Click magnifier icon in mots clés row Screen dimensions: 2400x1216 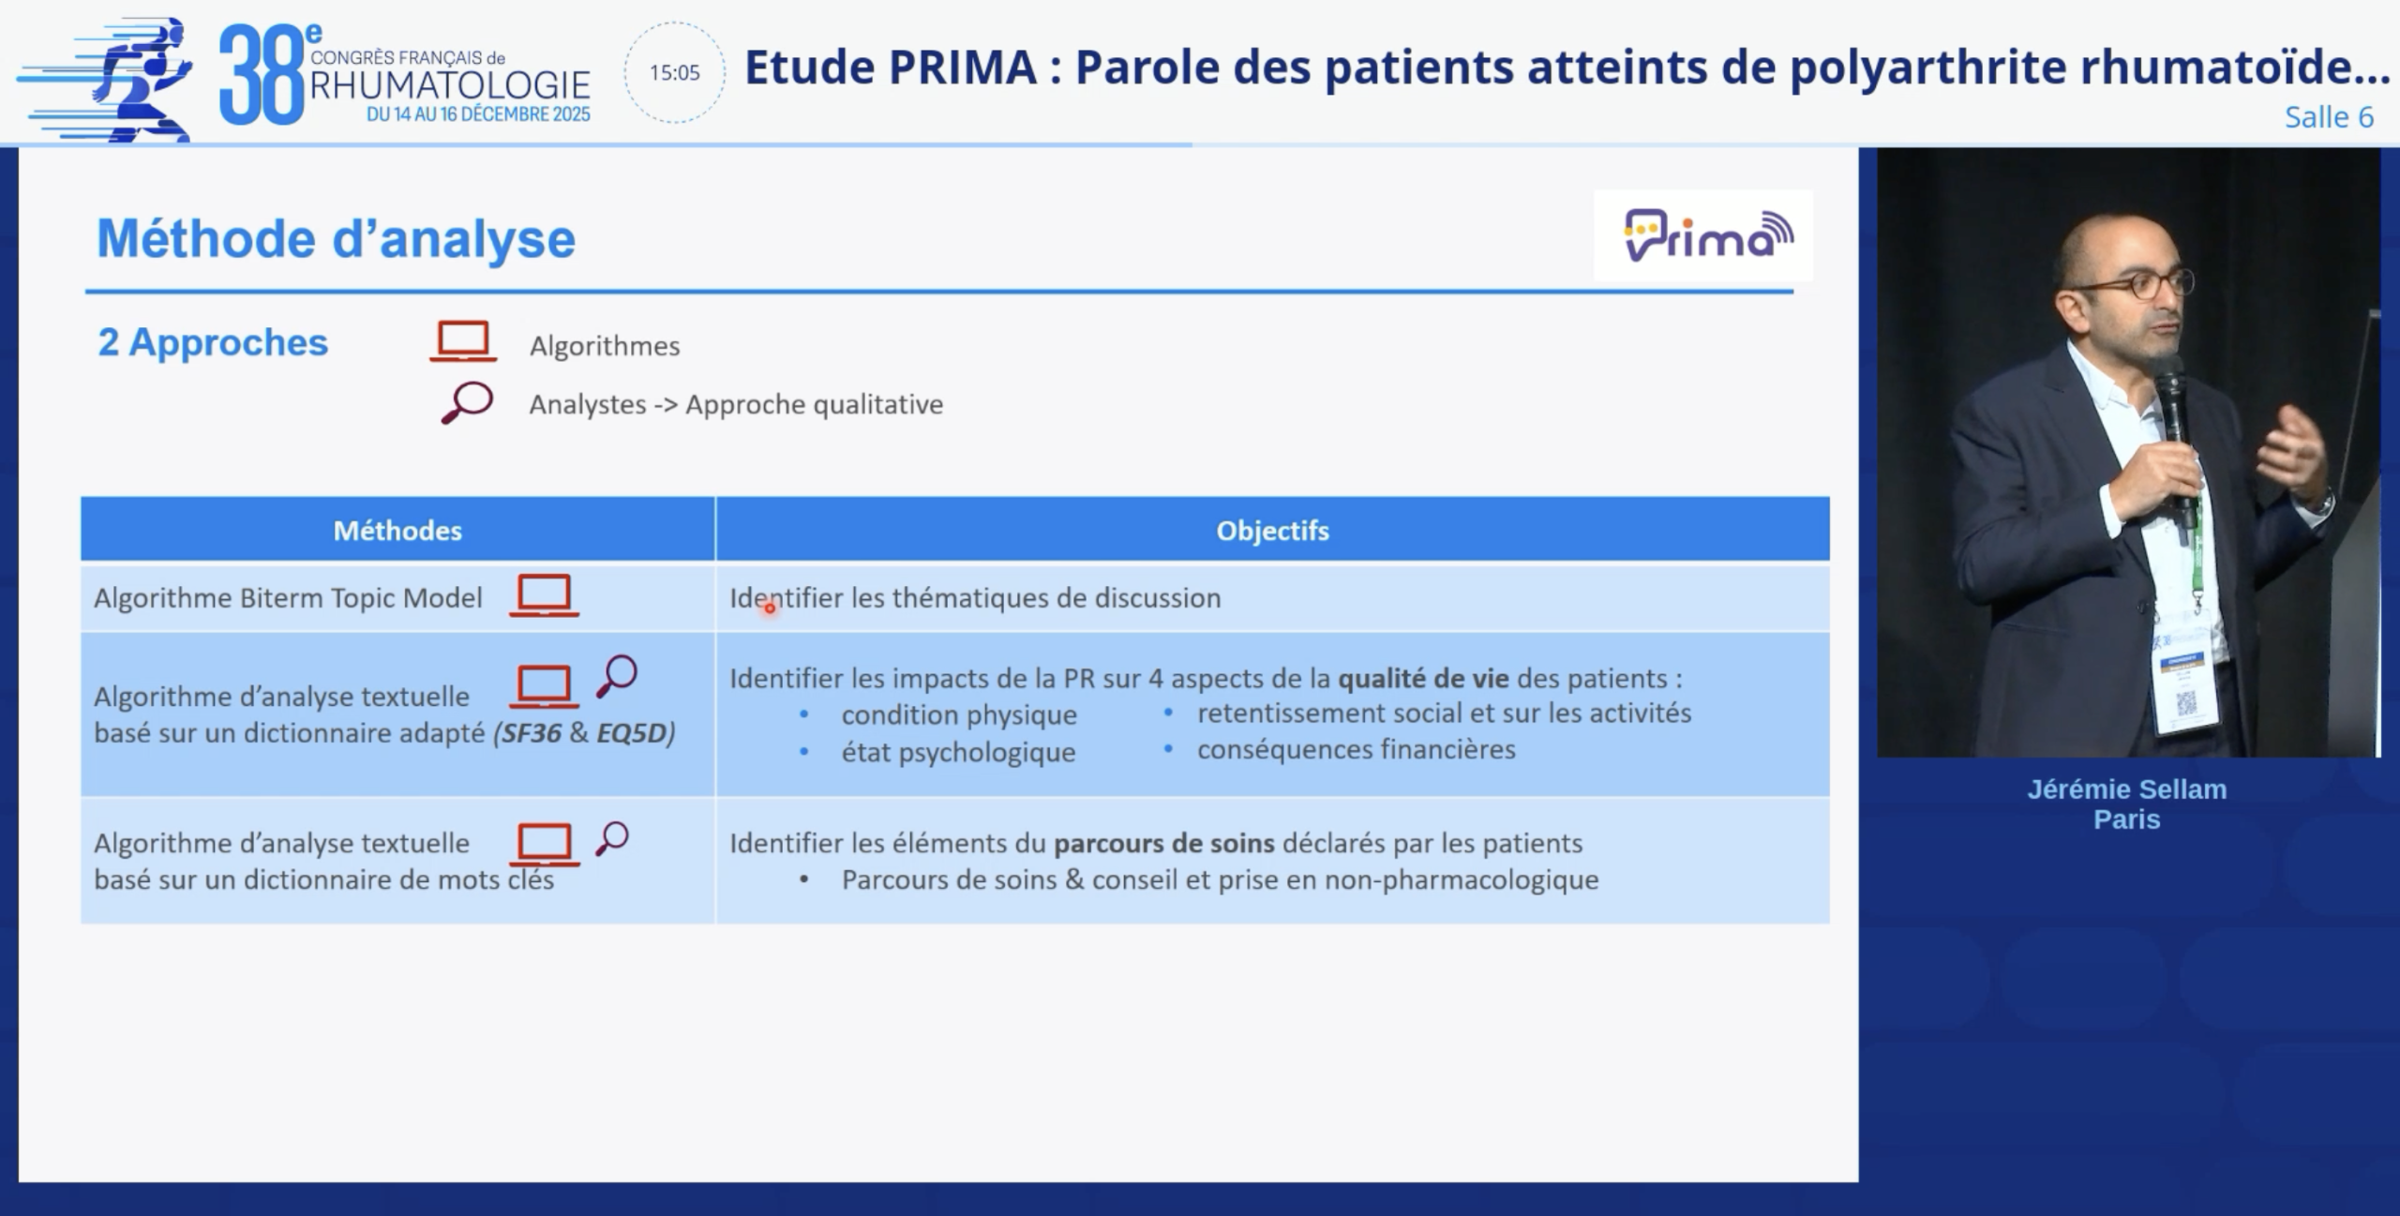pos(611,838)
